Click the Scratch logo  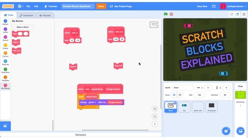click(8, 6)
